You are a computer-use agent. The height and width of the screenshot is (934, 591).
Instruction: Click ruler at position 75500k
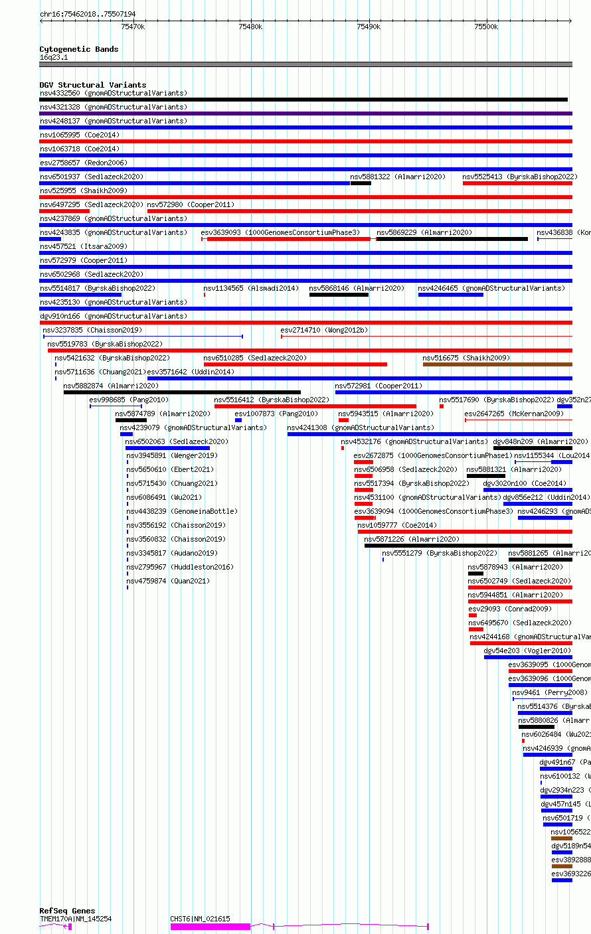click(486, 27)
